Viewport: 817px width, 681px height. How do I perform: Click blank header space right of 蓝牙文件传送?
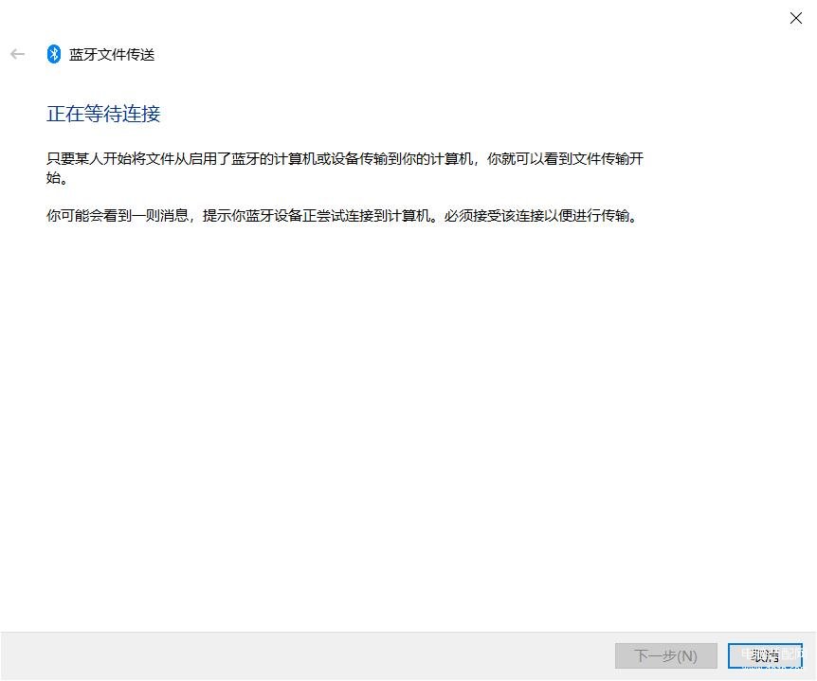[469, 55]
